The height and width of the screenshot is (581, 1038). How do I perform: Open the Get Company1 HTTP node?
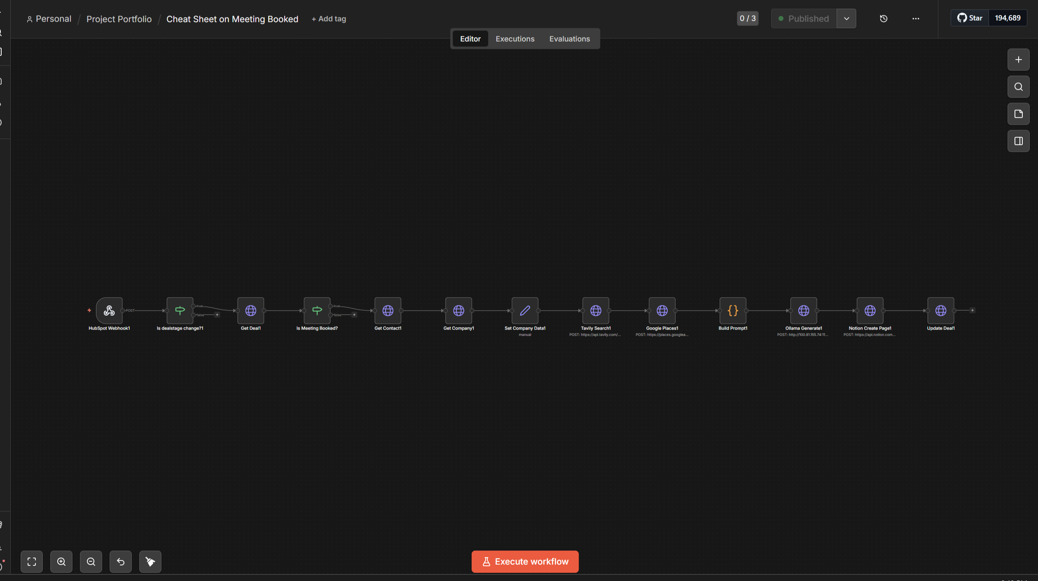coord(459,310)
